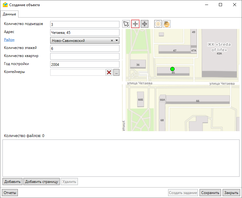
Task: Minimize the Создание объекта window
Action: (x=207, y=5)
